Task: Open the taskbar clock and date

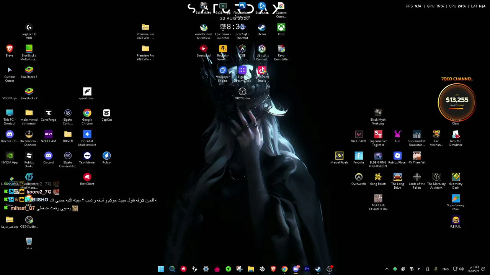Action: click(x=474, y=269)
